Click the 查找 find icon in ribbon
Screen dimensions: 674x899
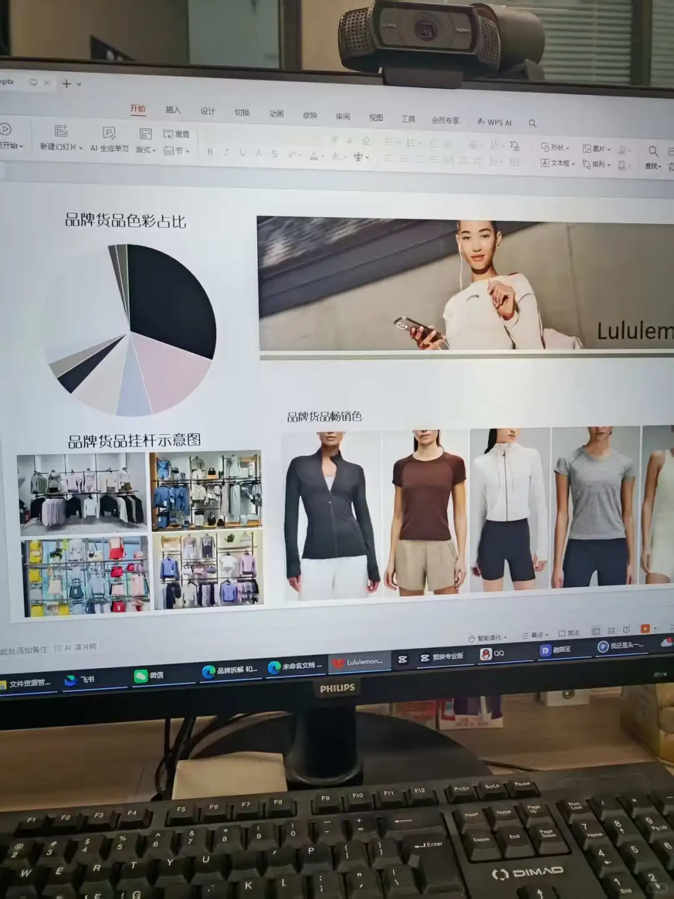pos(653,152)
